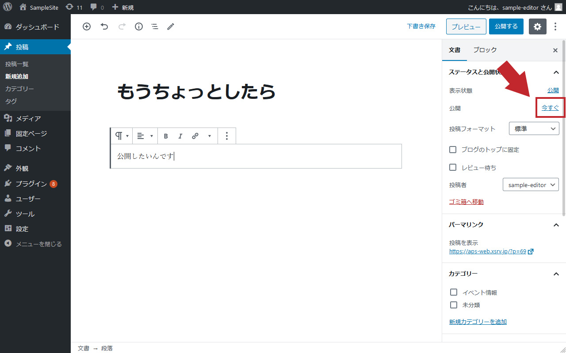Insert a link using the link icon
The height and width of the screenshot is (353, 566).
pyautogui.click(x=195, y=136)
